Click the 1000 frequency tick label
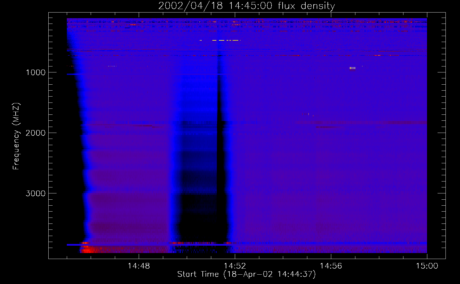The width and height of the screenshot is (460, 284). [36, 72]
